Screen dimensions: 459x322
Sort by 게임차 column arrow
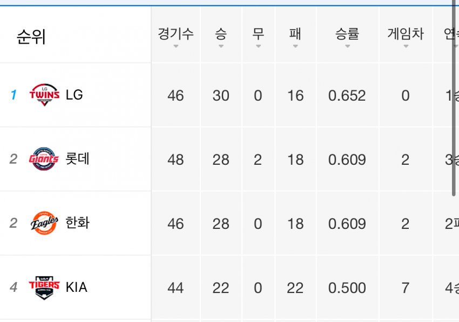point(406,46)
